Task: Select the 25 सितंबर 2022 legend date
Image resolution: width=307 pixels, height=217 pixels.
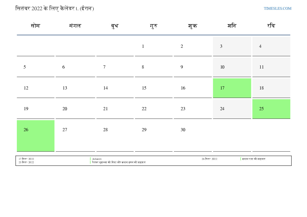Action: click(26, 162)
